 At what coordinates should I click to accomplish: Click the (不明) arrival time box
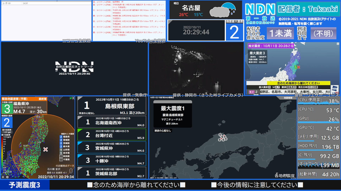(x=323, y=33)
